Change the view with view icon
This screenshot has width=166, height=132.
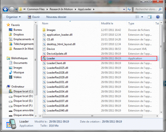(x=137, y=17)
